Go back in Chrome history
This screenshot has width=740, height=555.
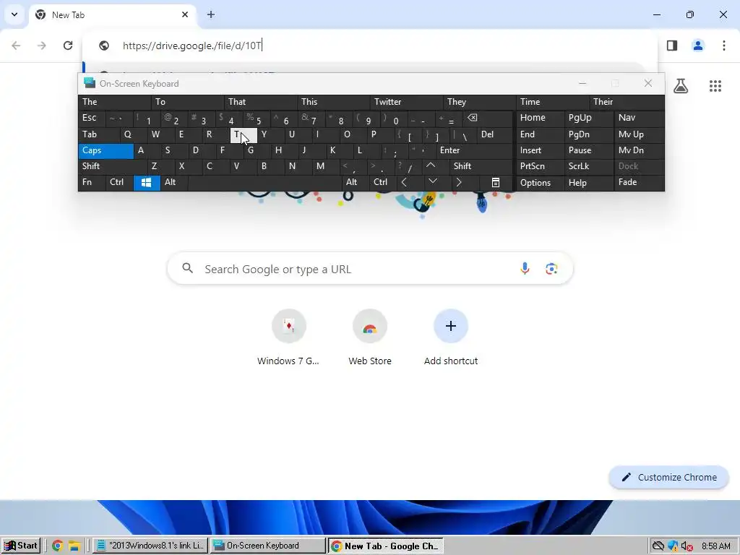pos(16,46)
